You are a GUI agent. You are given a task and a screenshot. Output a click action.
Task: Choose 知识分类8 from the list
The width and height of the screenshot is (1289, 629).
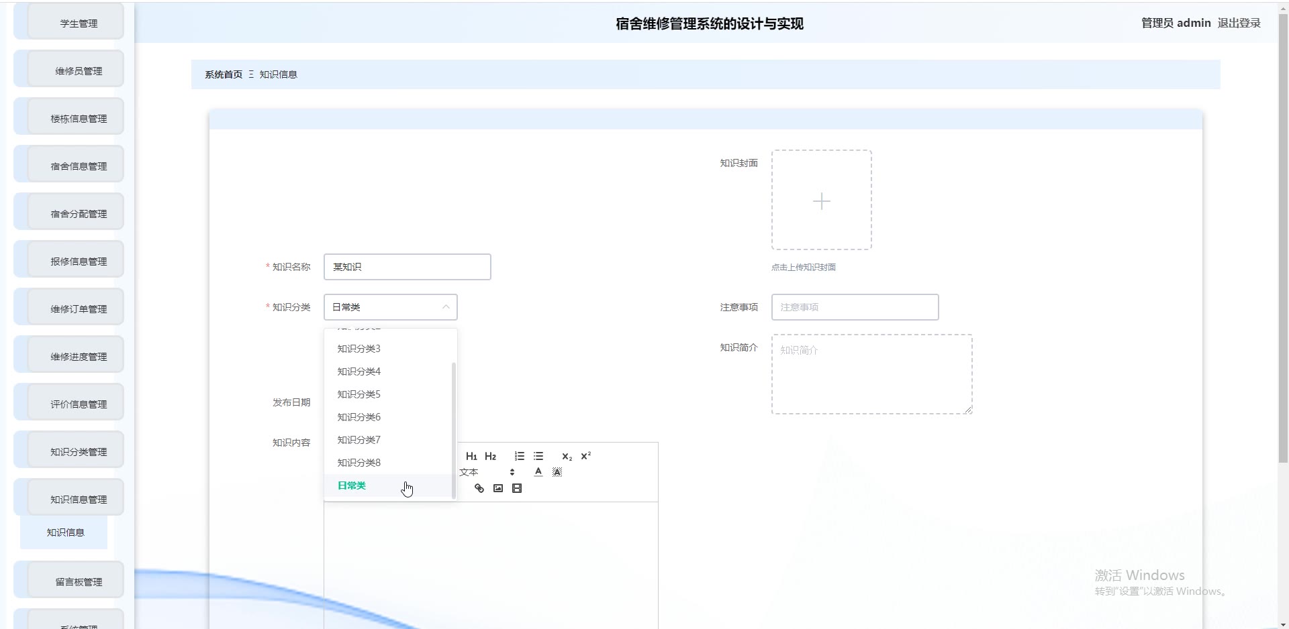(x=389, y=463)
